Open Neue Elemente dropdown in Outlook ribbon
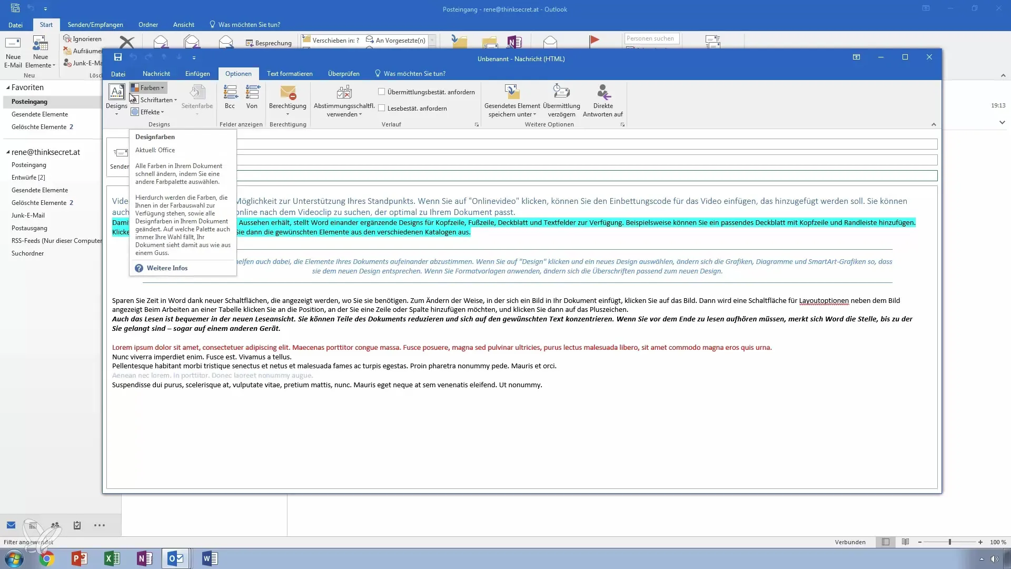 click(41, 53)
